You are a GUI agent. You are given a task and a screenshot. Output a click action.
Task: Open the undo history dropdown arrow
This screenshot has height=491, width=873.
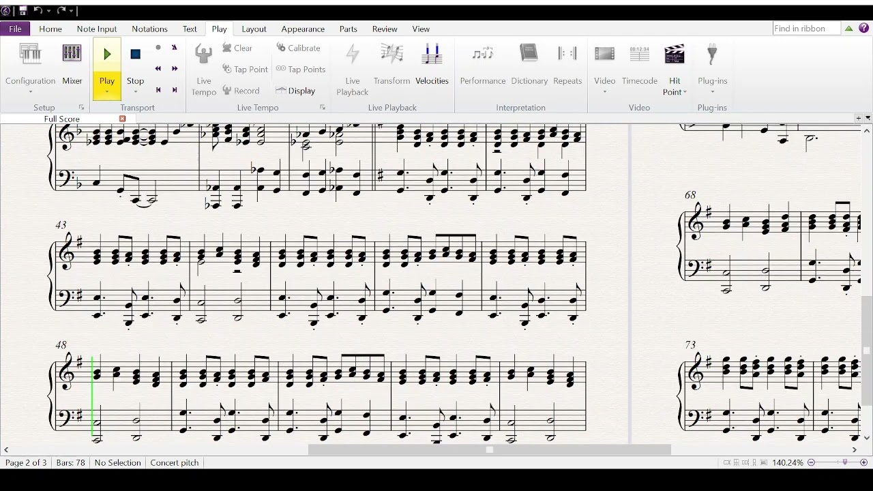pos(49,11)
